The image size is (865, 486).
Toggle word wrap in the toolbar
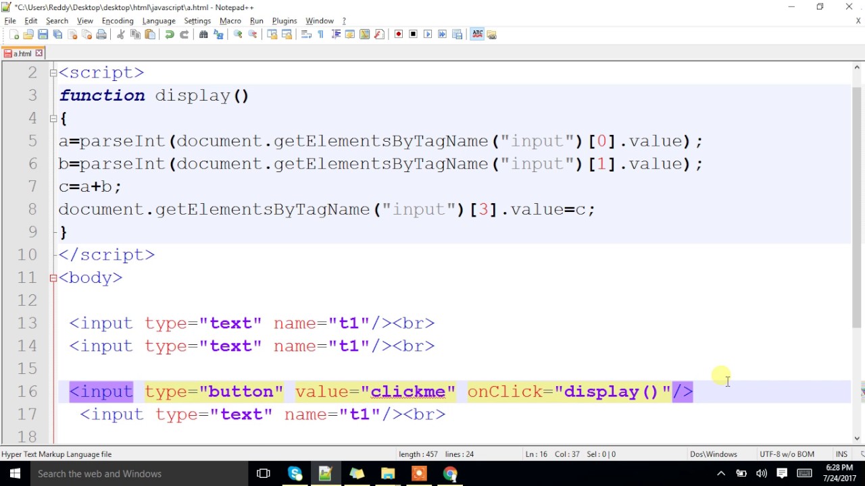(x=306, y=34)
